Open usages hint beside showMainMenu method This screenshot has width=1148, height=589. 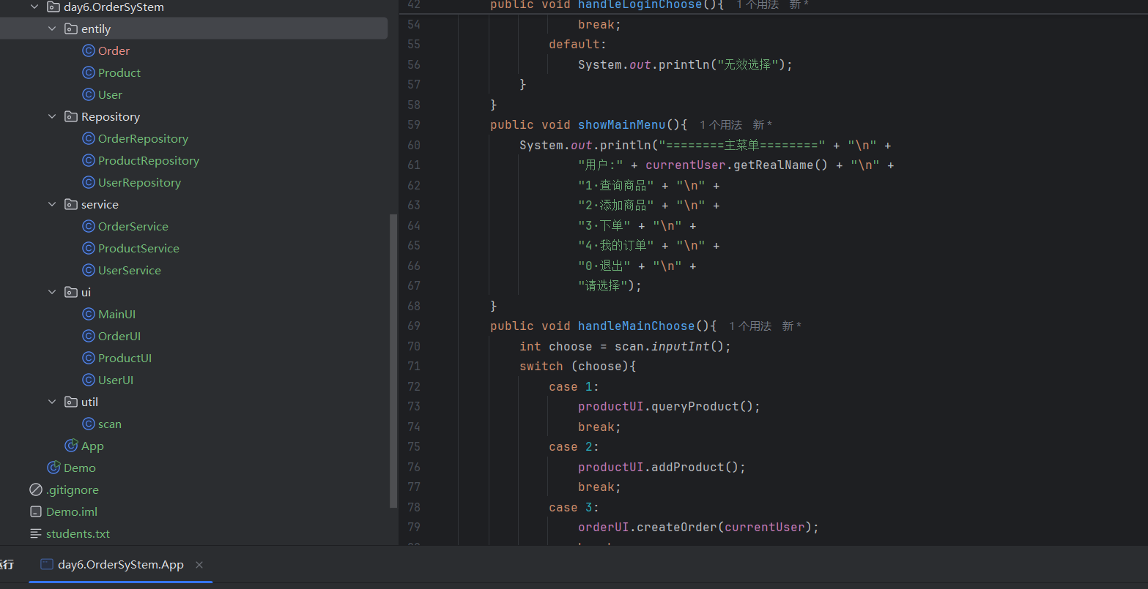click(x=721, y=125)
